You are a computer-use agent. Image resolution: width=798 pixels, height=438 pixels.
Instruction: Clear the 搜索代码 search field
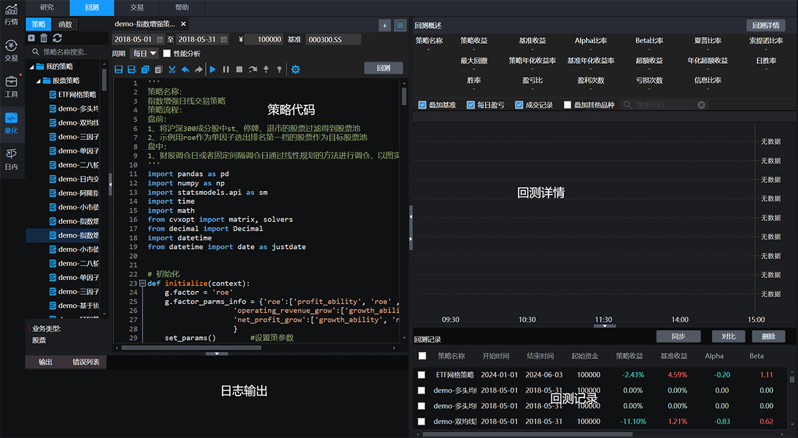(x=701, y=105)
